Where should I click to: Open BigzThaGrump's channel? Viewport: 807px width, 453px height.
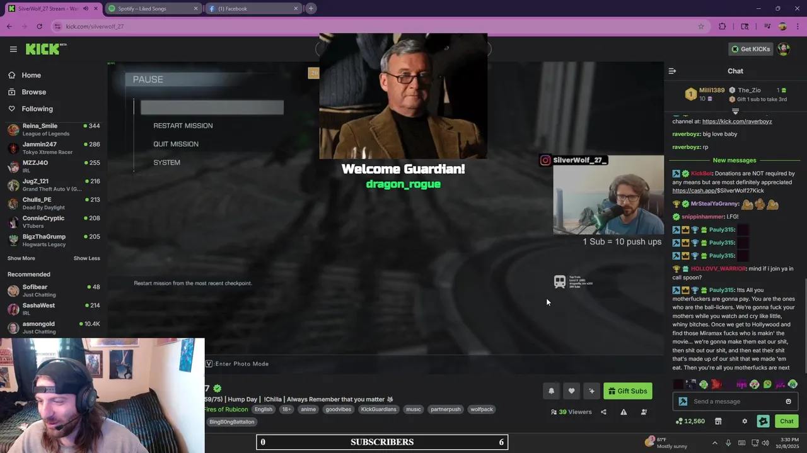pos(54,240)
